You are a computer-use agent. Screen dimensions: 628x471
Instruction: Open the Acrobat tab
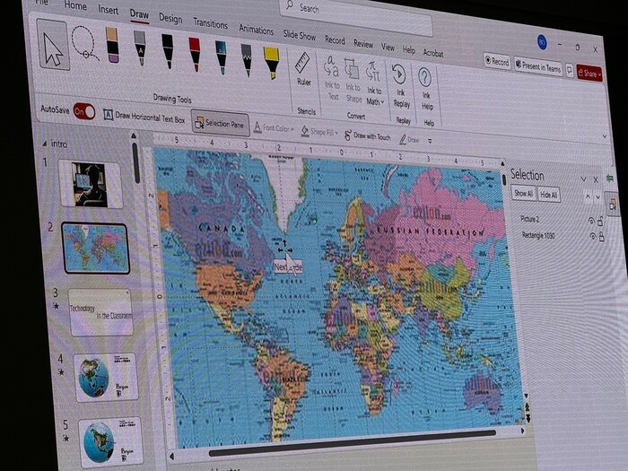click(433, 52)
